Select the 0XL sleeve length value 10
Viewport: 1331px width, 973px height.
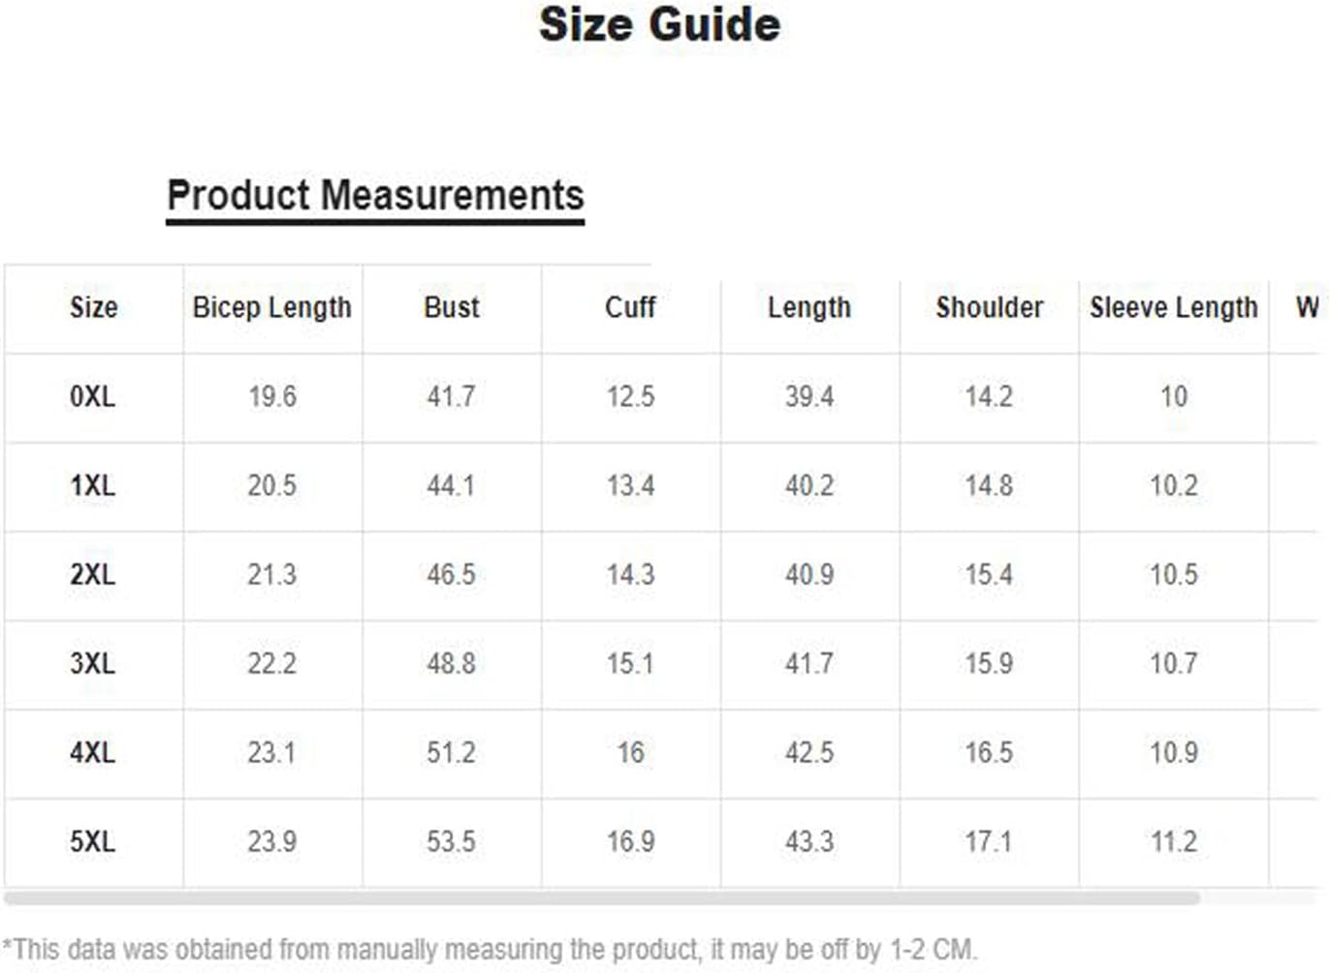pyautogui.click(x=1174, y=396)
